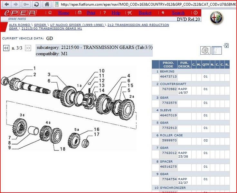Click U7 NUOVO SPIDER (1995-1998) breadcrumb
This screenshot has height=193, width=237.
click(x=77, y=25)
